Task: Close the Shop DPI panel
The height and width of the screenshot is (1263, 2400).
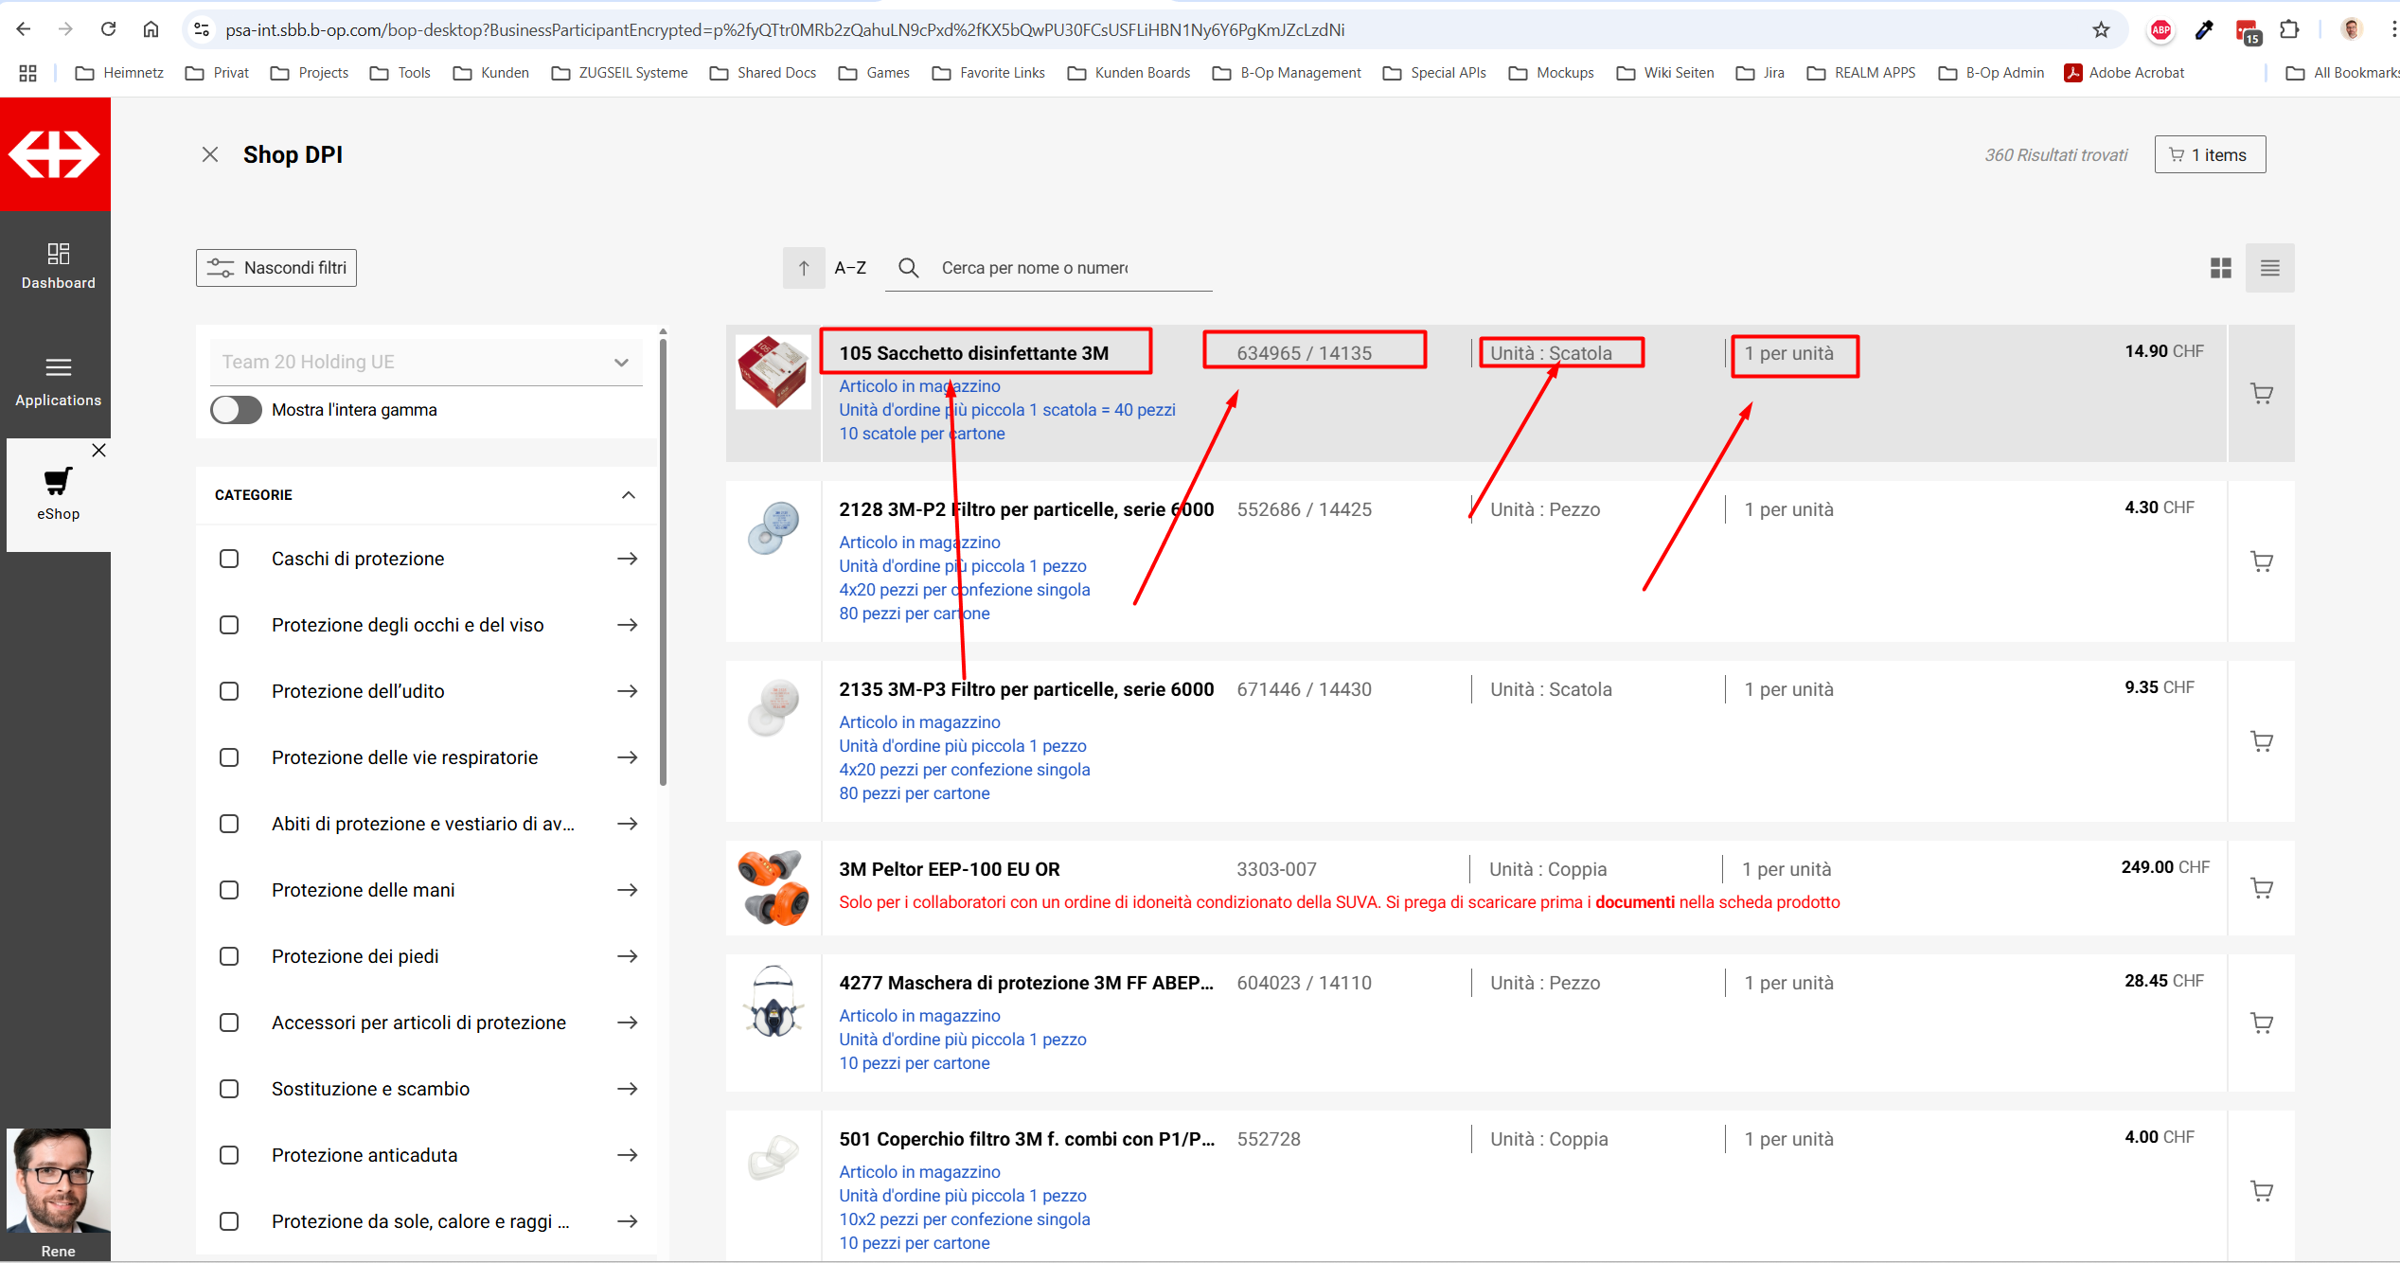Action: pyautogui.click(x=210, y=154)
